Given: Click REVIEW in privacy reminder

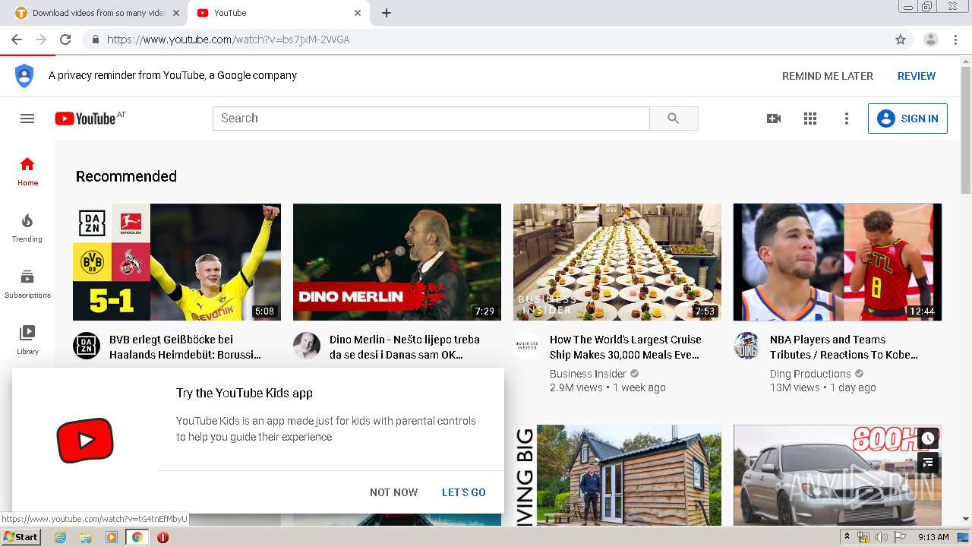Looking at the screenshot, I should point(917,76).
